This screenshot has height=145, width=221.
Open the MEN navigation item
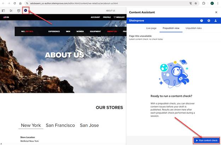click(x=68, y=31)
